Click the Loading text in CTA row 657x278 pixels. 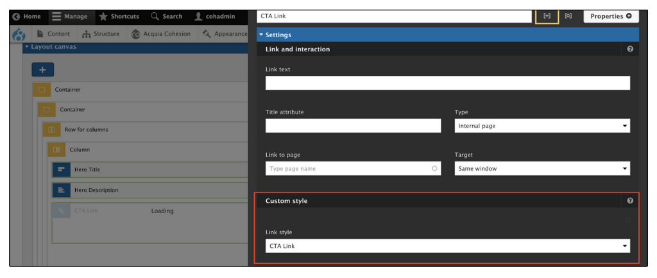point(162,211)
